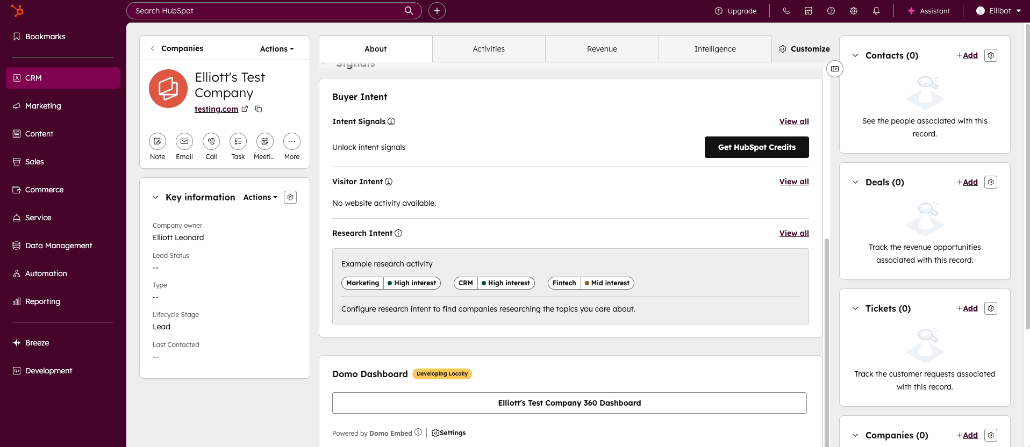Click the Research Intent info icon
The height and width of the screenshot is (447, 1030).
coord(398,233)
